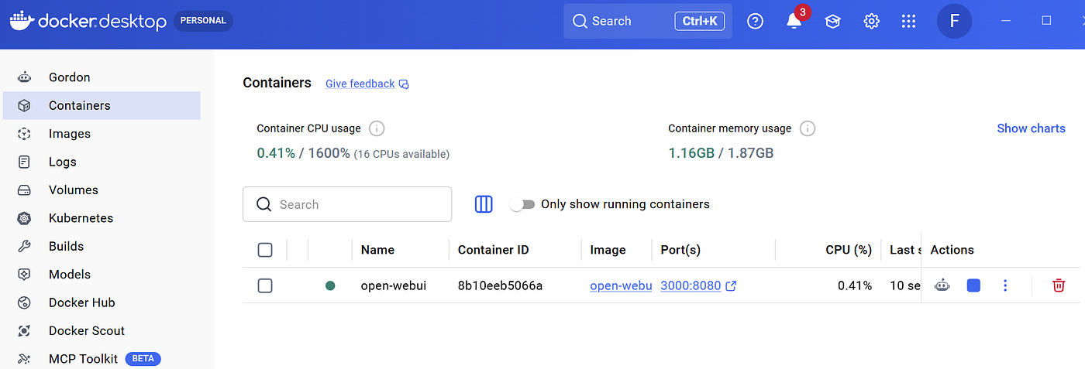Viewport: 1085px width, 369px height.
Task: Check the select-all containers checkbox
Action: point(265,250)
